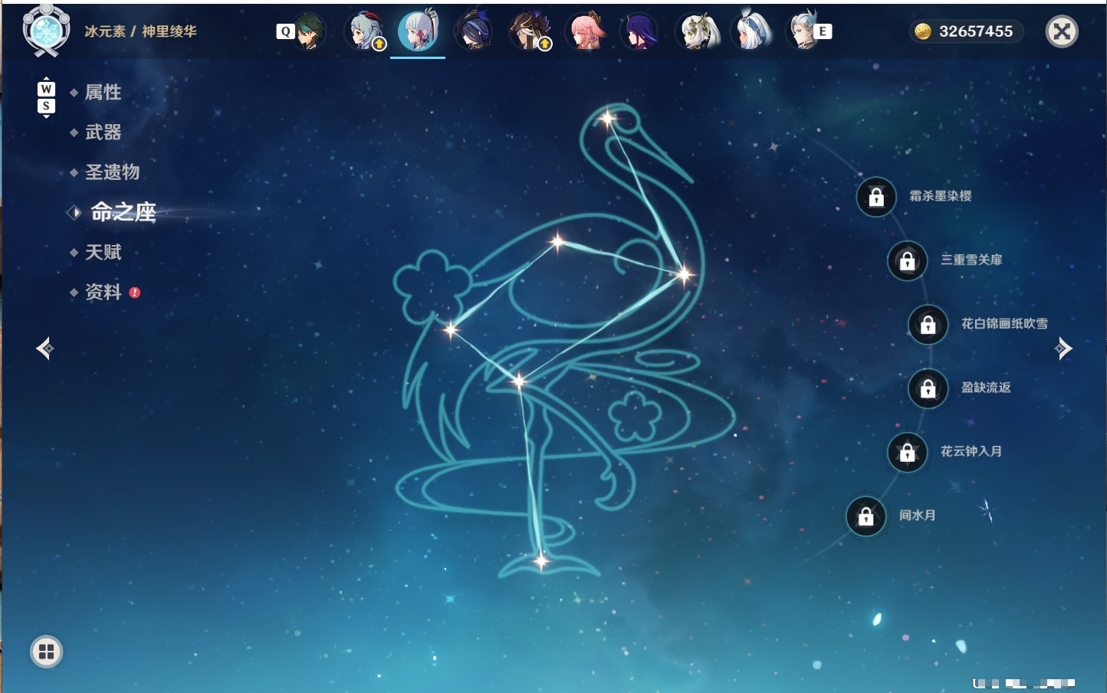Click the Q key hint button

coord(285,31)
